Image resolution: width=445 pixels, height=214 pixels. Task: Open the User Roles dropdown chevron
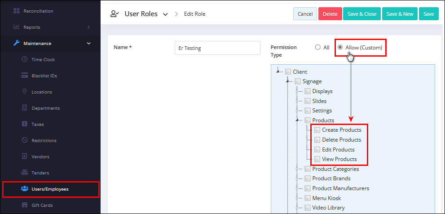165,14
